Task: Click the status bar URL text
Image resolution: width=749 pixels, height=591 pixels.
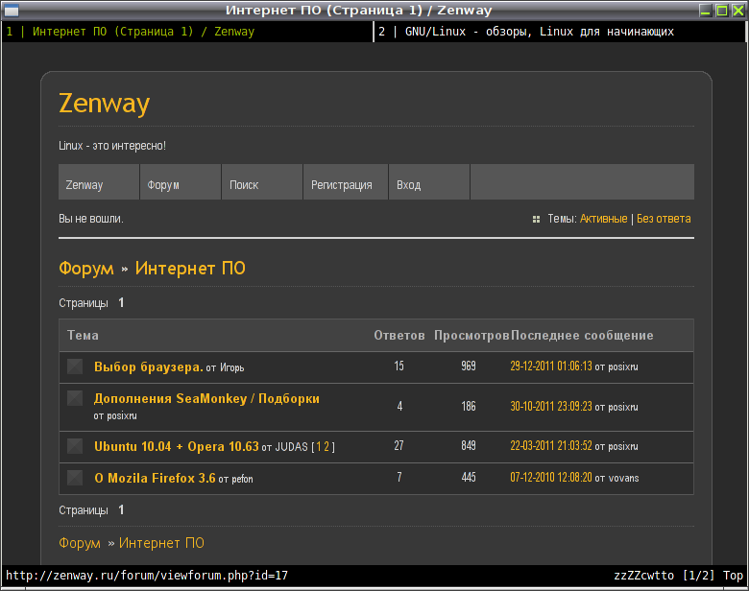Action: [x=147, y=576]
